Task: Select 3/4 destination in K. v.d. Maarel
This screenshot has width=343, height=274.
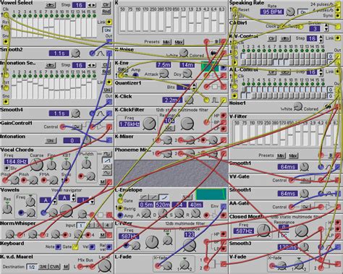Action: tap(43, 267)
